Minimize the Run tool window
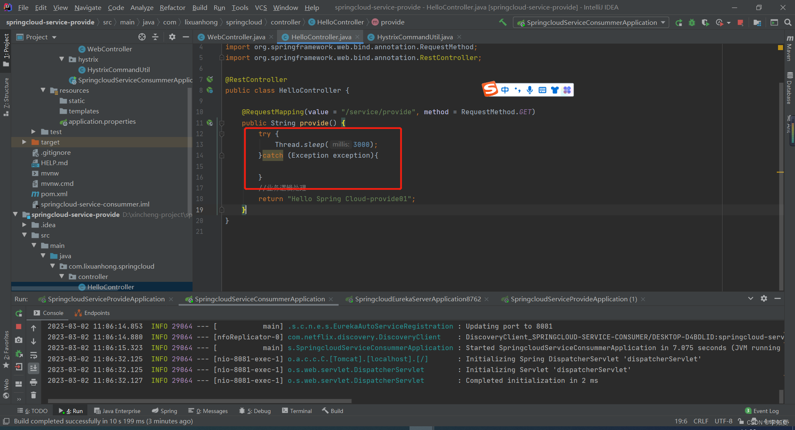The image size is (795, 430). [778, 298]
